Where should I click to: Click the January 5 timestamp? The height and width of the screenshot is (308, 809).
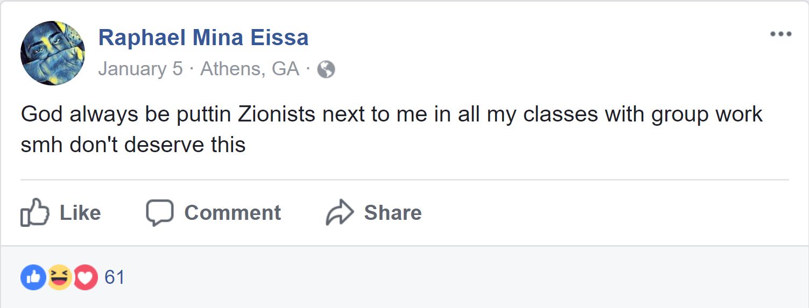(x=140, y=69)
